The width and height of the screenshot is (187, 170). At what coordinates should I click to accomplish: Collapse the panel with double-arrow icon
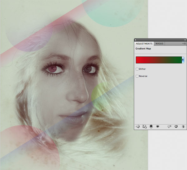click(x=185, y=40)
